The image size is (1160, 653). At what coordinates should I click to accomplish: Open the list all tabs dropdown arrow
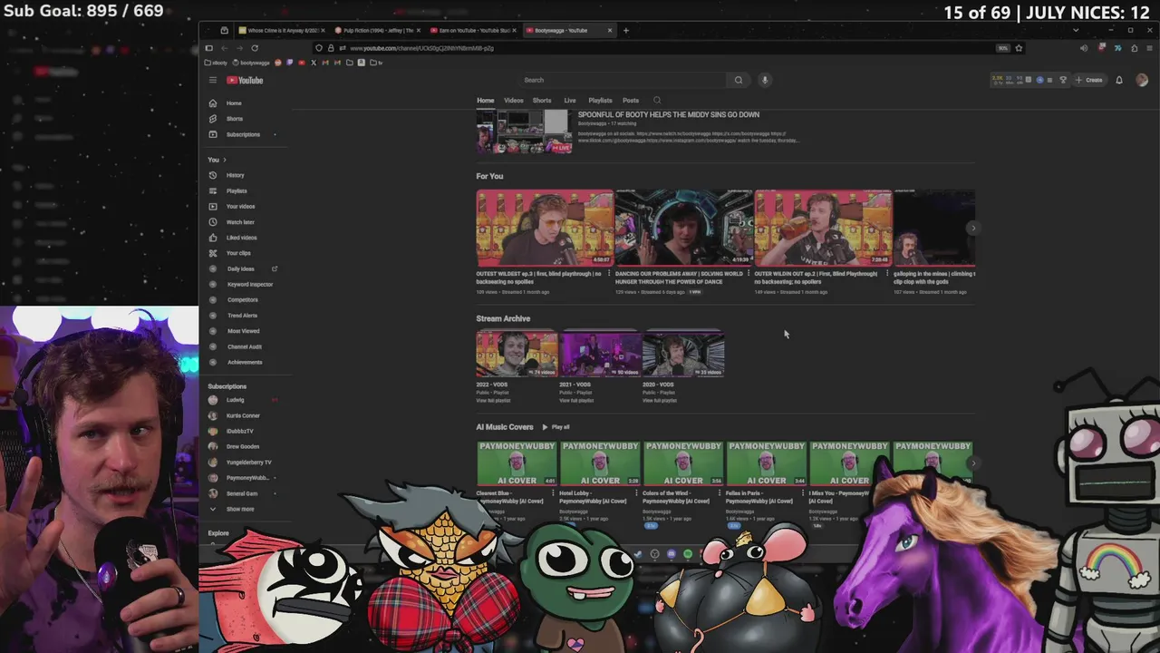(x=1076, y=30)
